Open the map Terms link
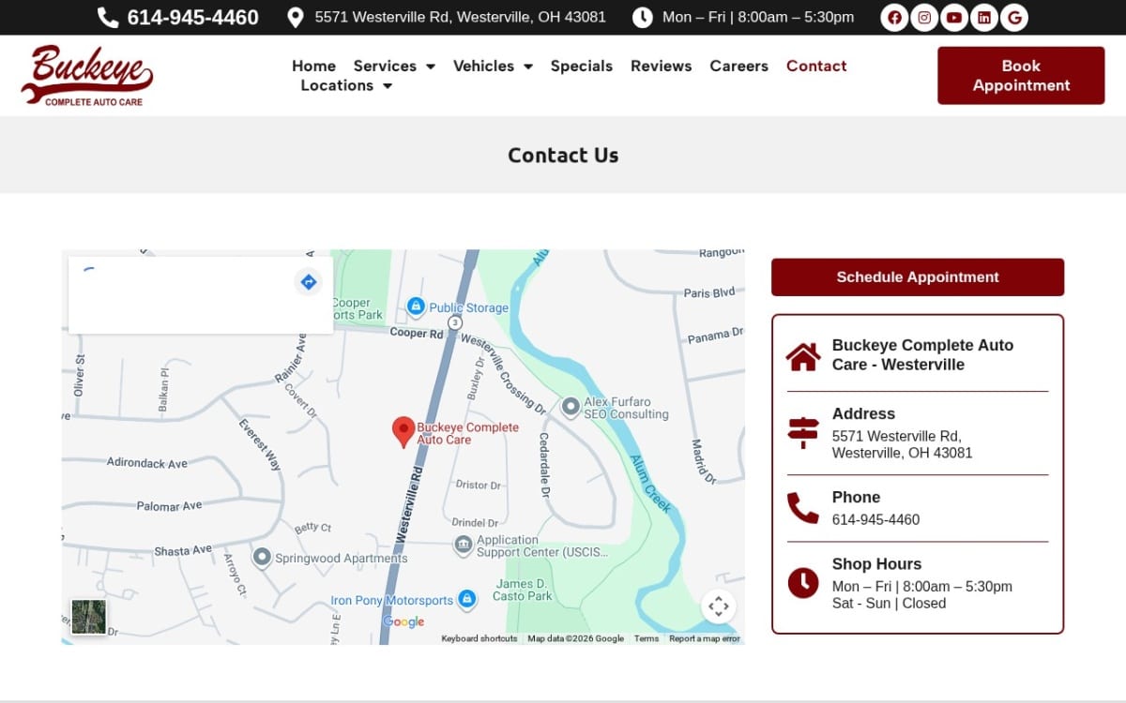The width and height of the screenshot is (1126, 703). tap(647, 638)
